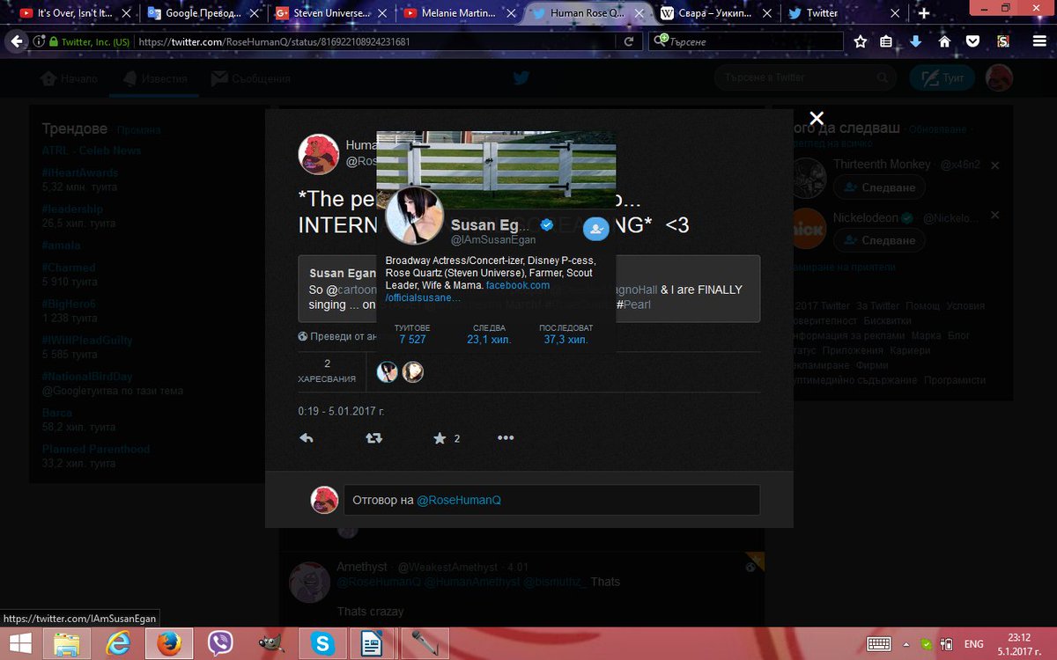This screenshot has width=1057, height=660.
Task: Open Firefox hamburger menu
Action: pos(1039,41)
